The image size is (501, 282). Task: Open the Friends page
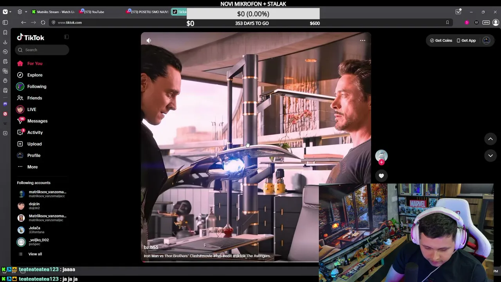click(34, 98)
